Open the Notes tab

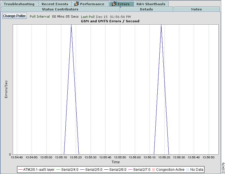[196, 9]
